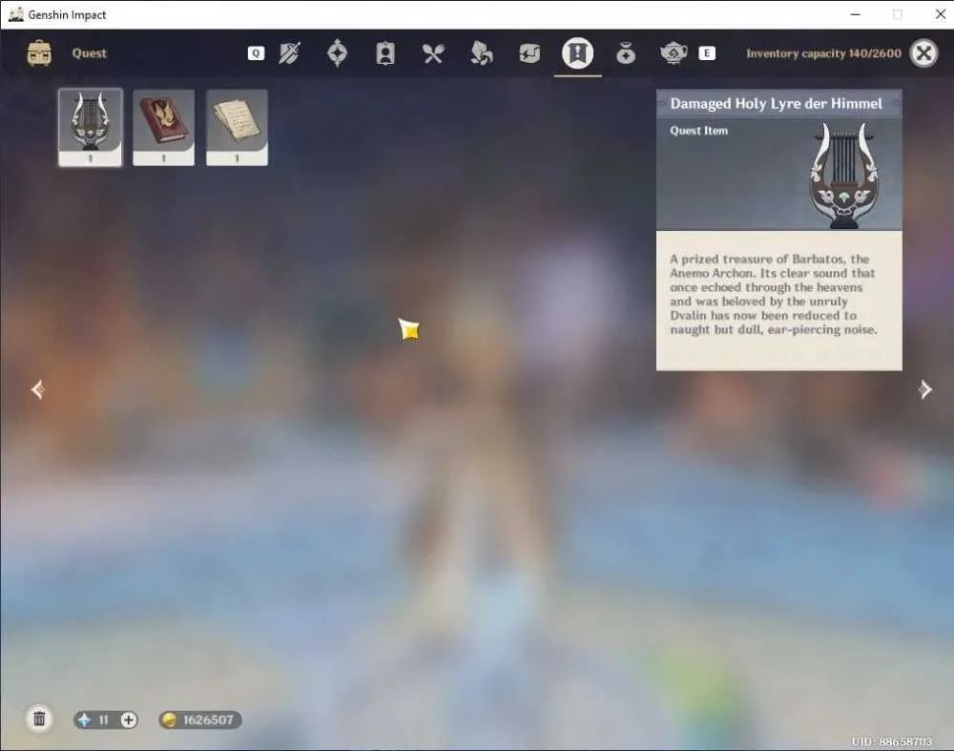The image size is (954, 751).
Task: Close the inventory with the round X button
Action: point(923,53)
